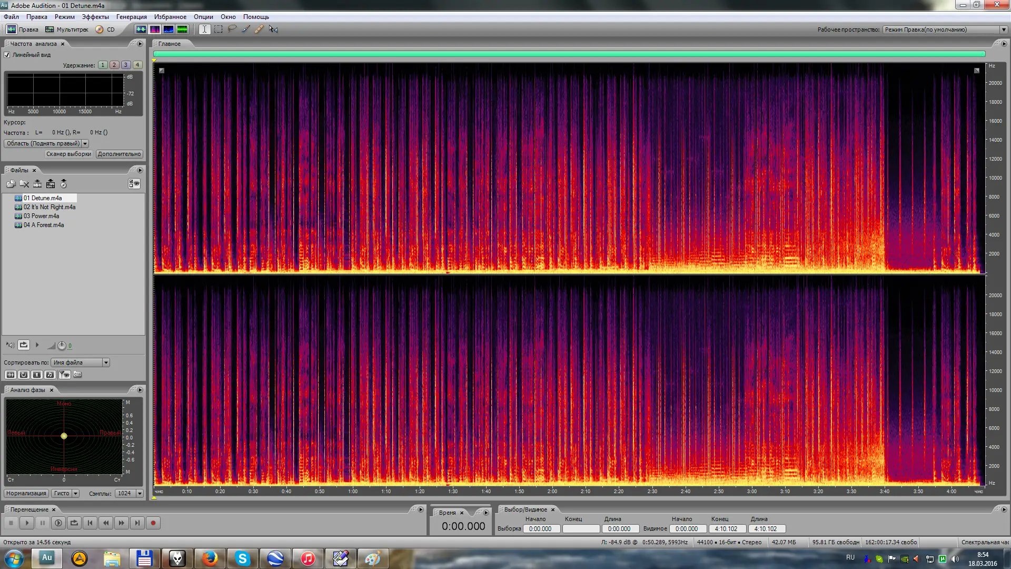The width and height of the screenshot is (1011, 569).
Task: Expand the Рабочее пространство workspace dropdown
Action: point(1004,30)
